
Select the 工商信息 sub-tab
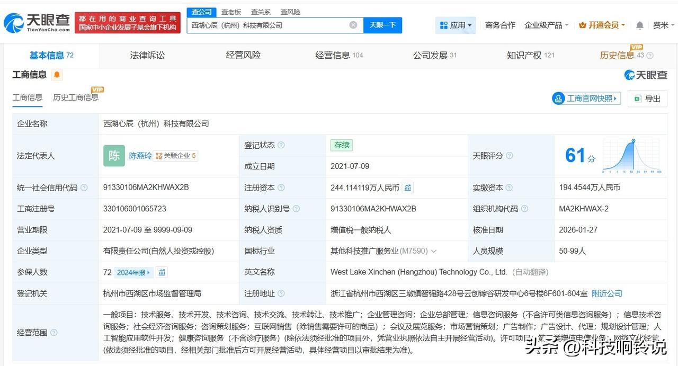(x=28, y=97)
